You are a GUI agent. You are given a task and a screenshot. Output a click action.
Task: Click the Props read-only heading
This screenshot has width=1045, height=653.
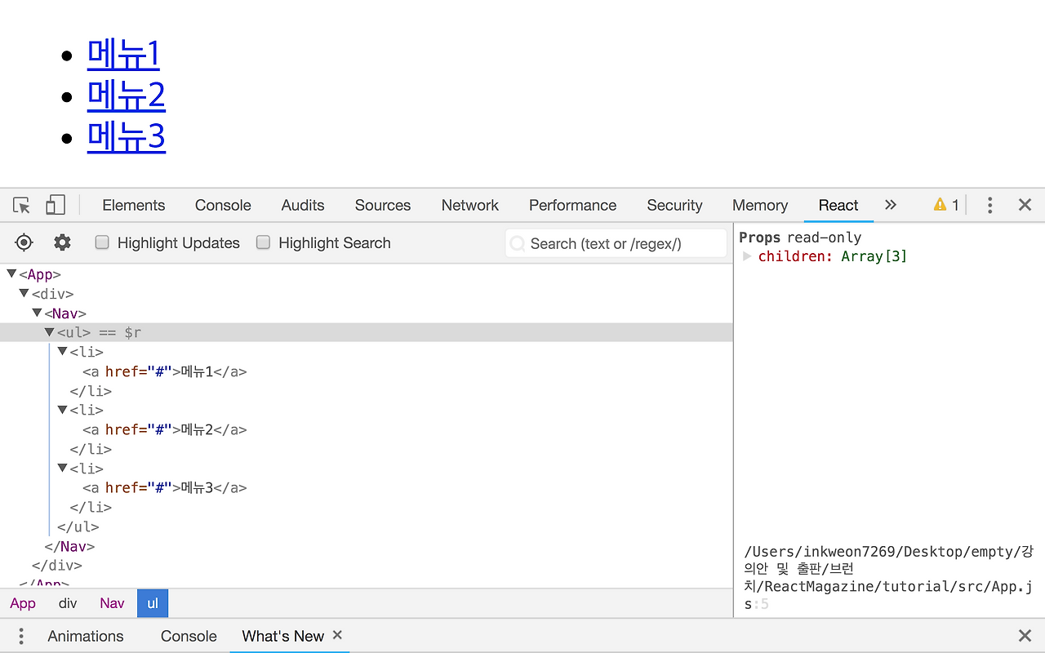800,238
